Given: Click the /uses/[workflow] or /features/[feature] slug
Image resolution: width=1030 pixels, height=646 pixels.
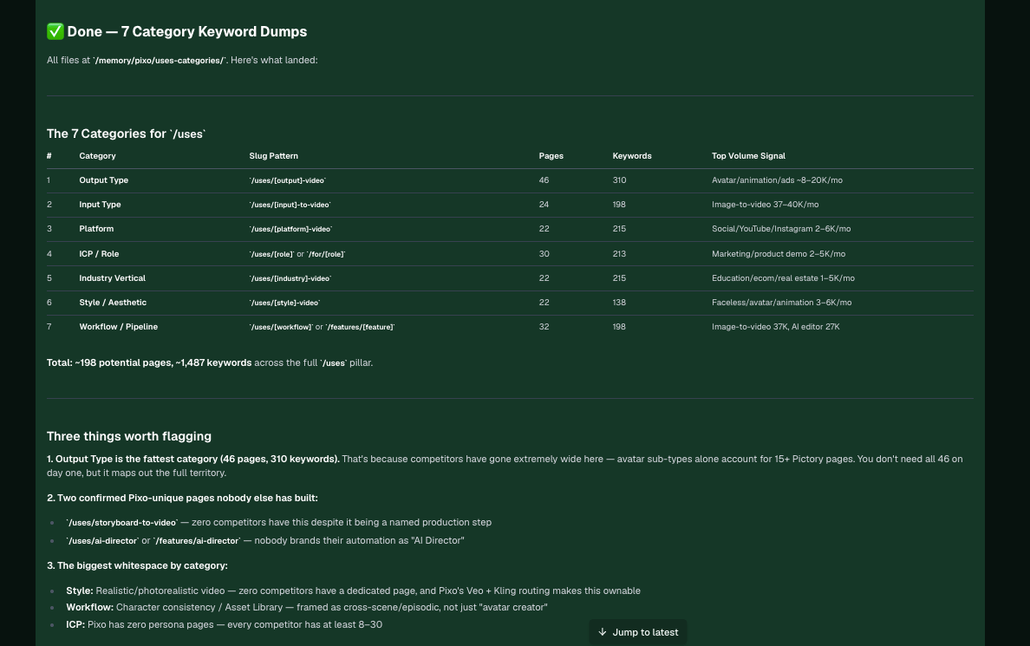Looking at the screenshot, I should (x=322, y=327).
